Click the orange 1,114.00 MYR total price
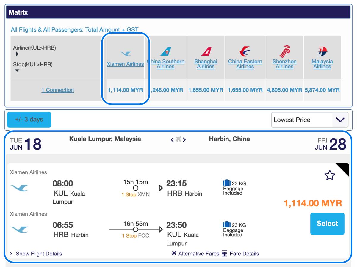 313,203
